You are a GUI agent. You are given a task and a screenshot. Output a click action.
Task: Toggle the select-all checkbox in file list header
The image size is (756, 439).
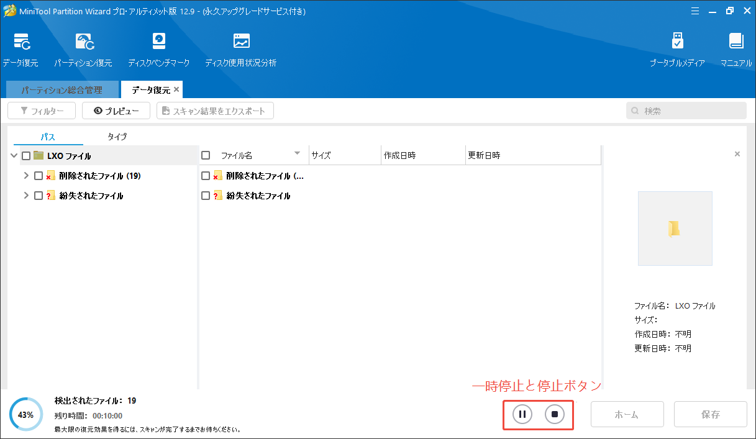click(206, 156)
